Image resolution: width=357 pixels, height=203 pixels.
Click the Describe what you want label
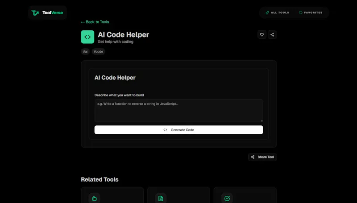tap(119, 95)
